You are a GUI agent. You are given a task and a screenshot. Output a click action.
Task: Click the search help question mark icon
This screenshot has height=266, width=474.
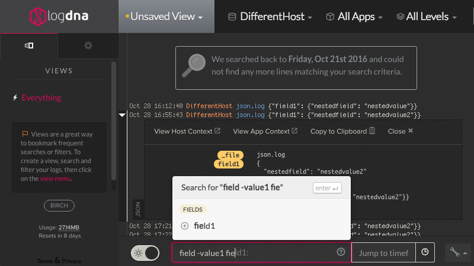pyautogui.click(x=341, y=252)
